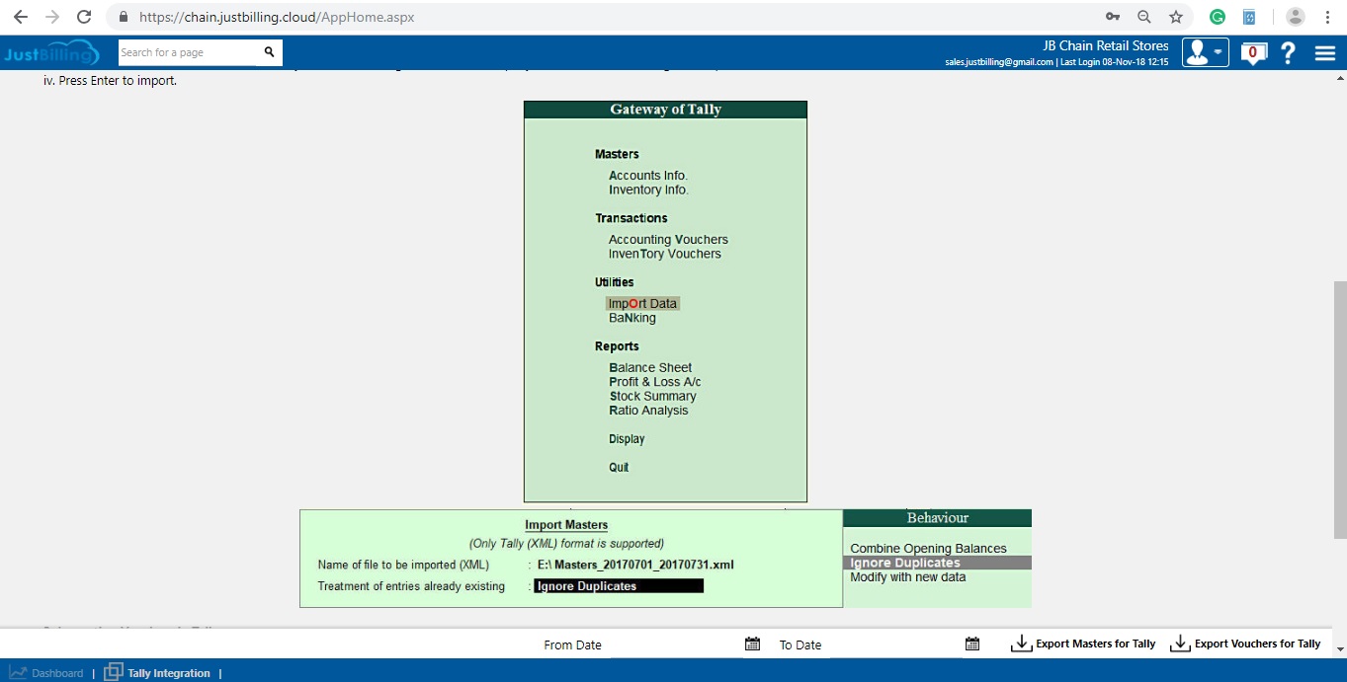Click Export Masters for Tally
Image resolution: width=1347 pixels, height=682 pixels.
[1083, 644]
